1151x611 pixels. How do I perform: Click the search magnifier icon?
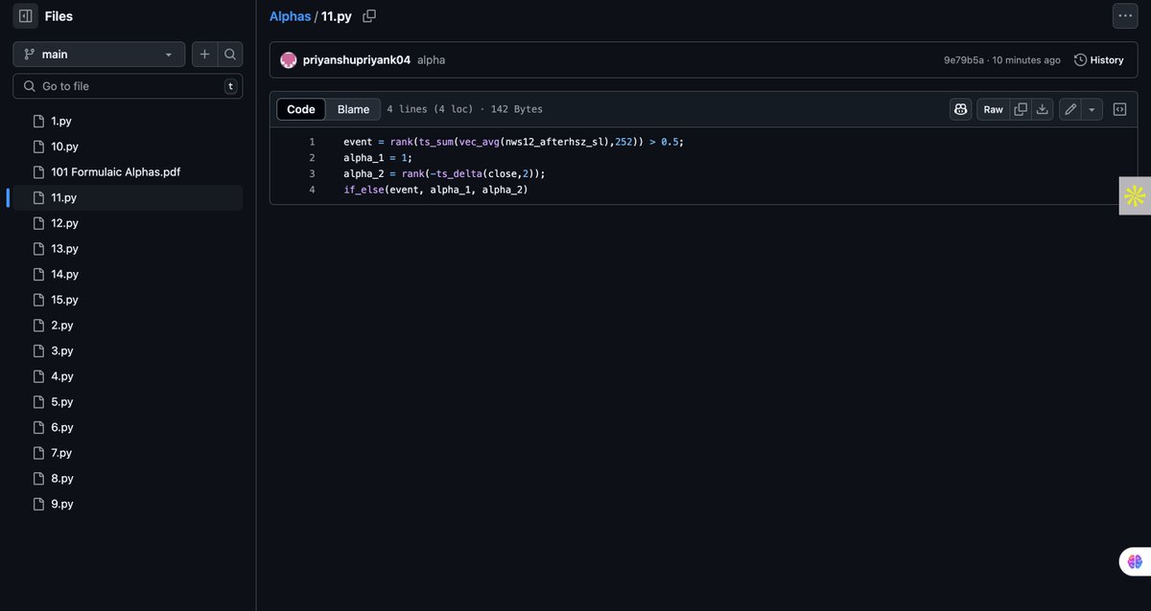click(230, 55)
